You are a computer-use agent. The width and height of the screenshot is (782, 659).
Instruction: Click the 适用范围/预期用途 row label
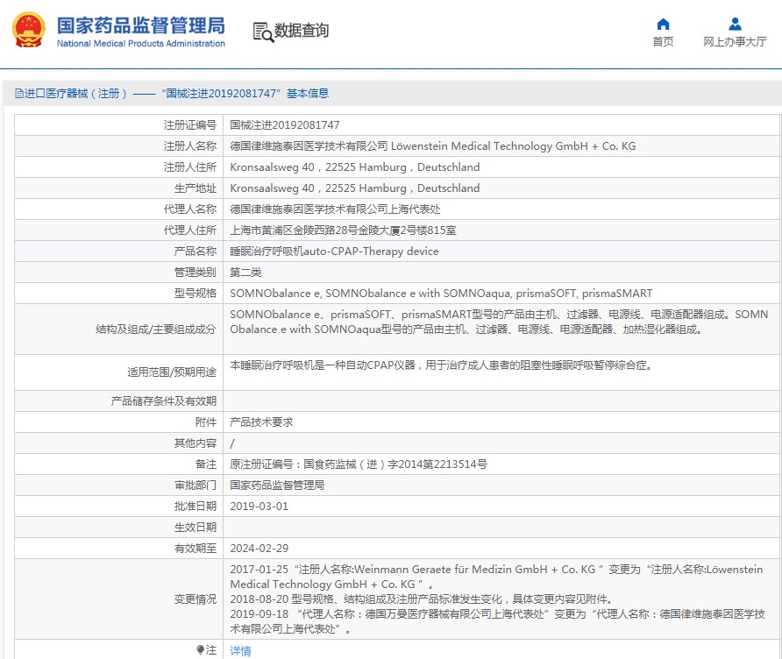coord(172,372)
